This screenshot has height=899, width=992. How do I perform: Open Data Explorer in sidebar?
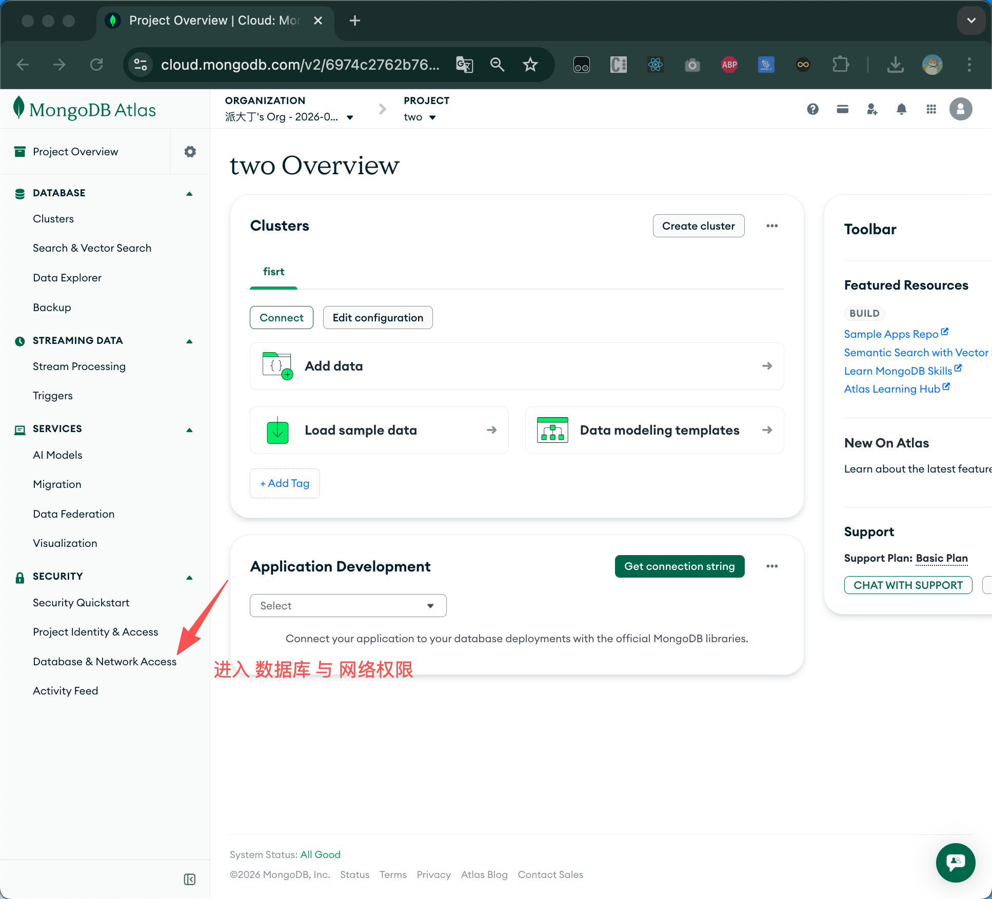[x=67, y=278]
